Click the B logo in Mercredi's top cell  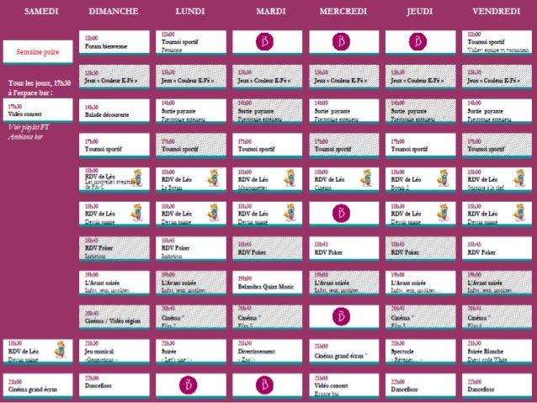click(342, 42)
